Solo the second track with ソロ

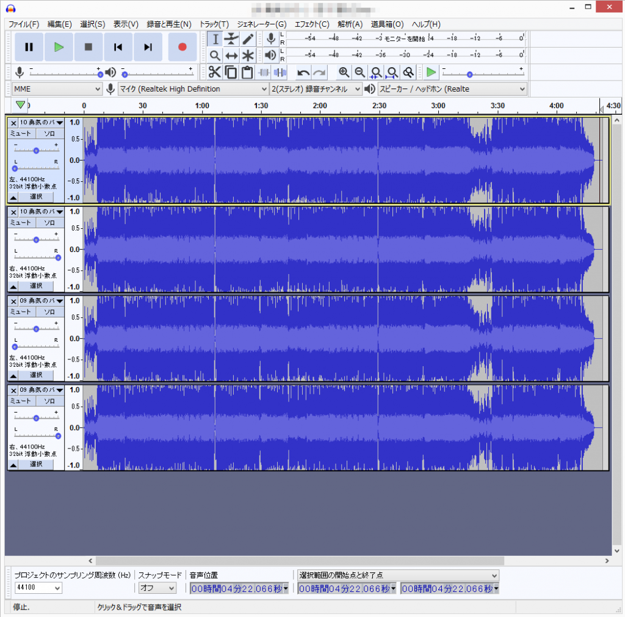point(49,222)
